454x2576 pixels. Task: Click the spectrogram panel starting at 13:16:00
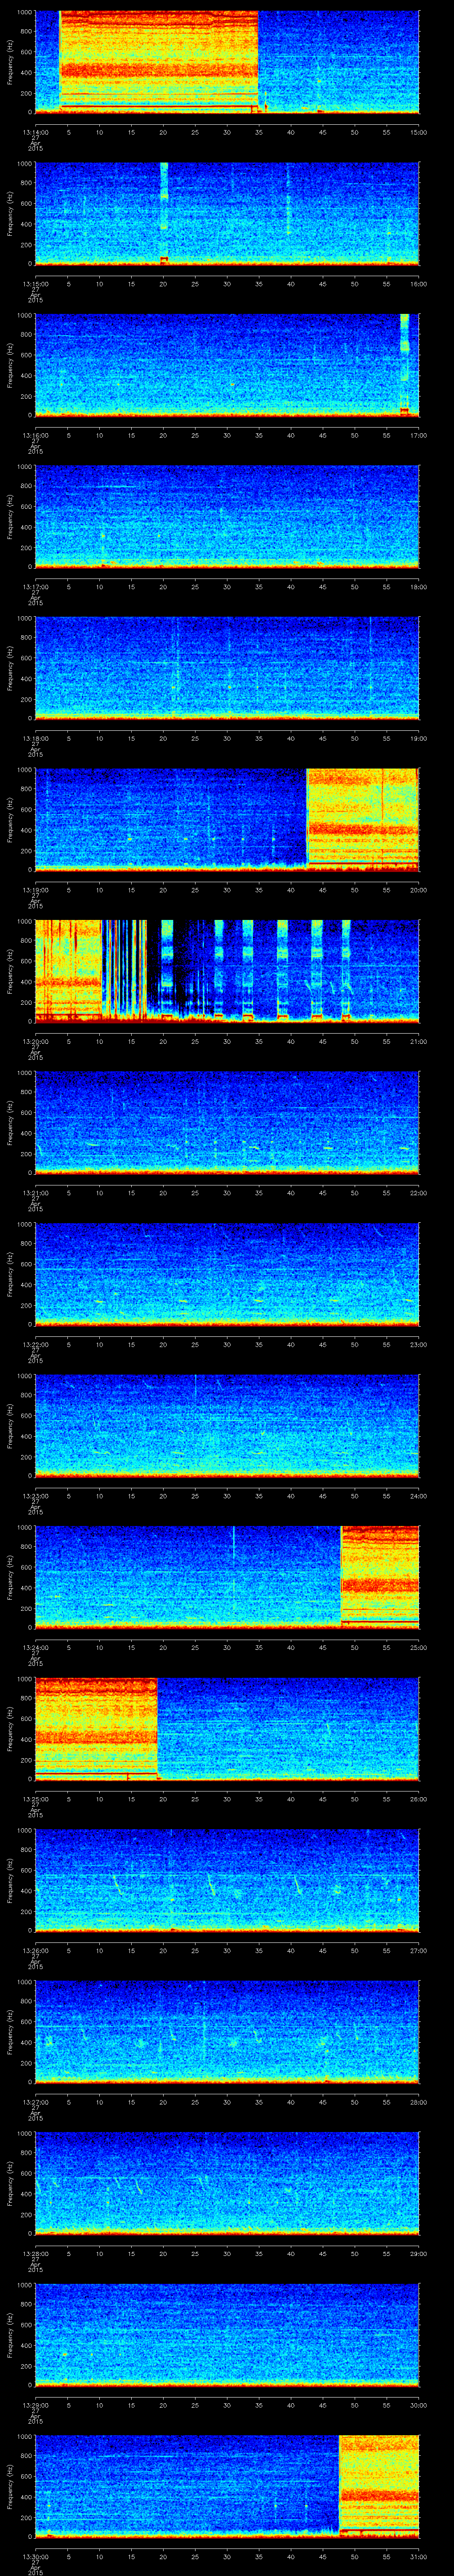(x=227, y=365)
